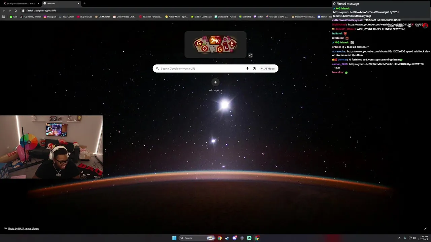Open network settings tray icon

(410, 238)
